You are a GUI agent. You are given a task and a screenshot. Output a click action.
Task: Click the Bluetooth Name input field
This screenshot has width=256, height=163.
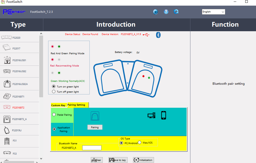click(x=92, y=148)
